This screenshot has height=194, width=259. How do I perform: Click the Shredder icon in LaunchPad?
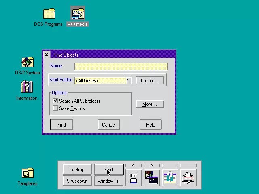(188, 178)
